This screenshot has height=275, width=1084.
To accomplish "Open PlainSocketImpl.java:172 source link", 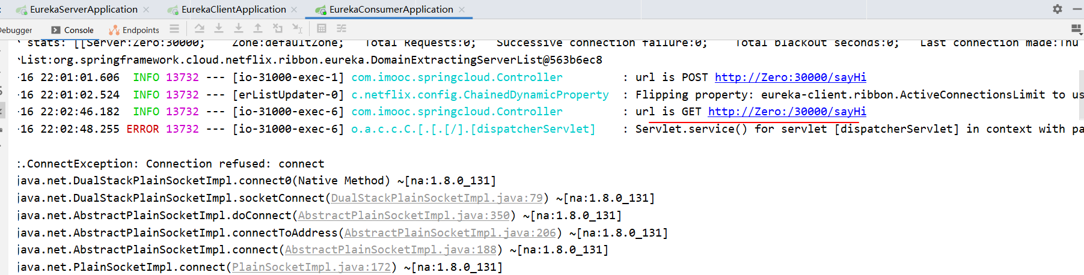I will point(311,267).
